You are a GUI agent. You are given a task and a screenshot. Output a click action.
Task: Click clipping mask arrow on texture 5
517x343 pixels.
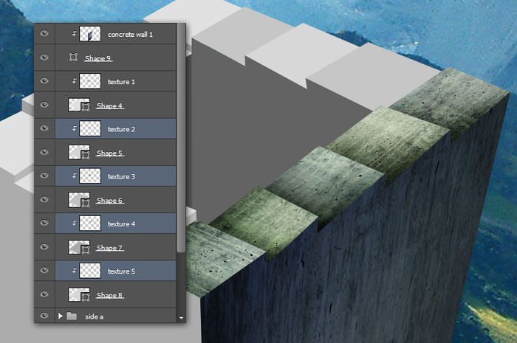[x=74, y=270]
